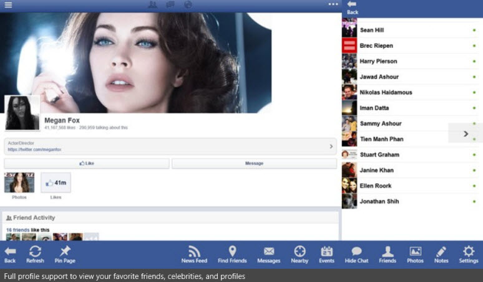The image size is (483, 282).
Task: Open Messages from the app bar
Action: pyautogui.click(x=268, y=255)
